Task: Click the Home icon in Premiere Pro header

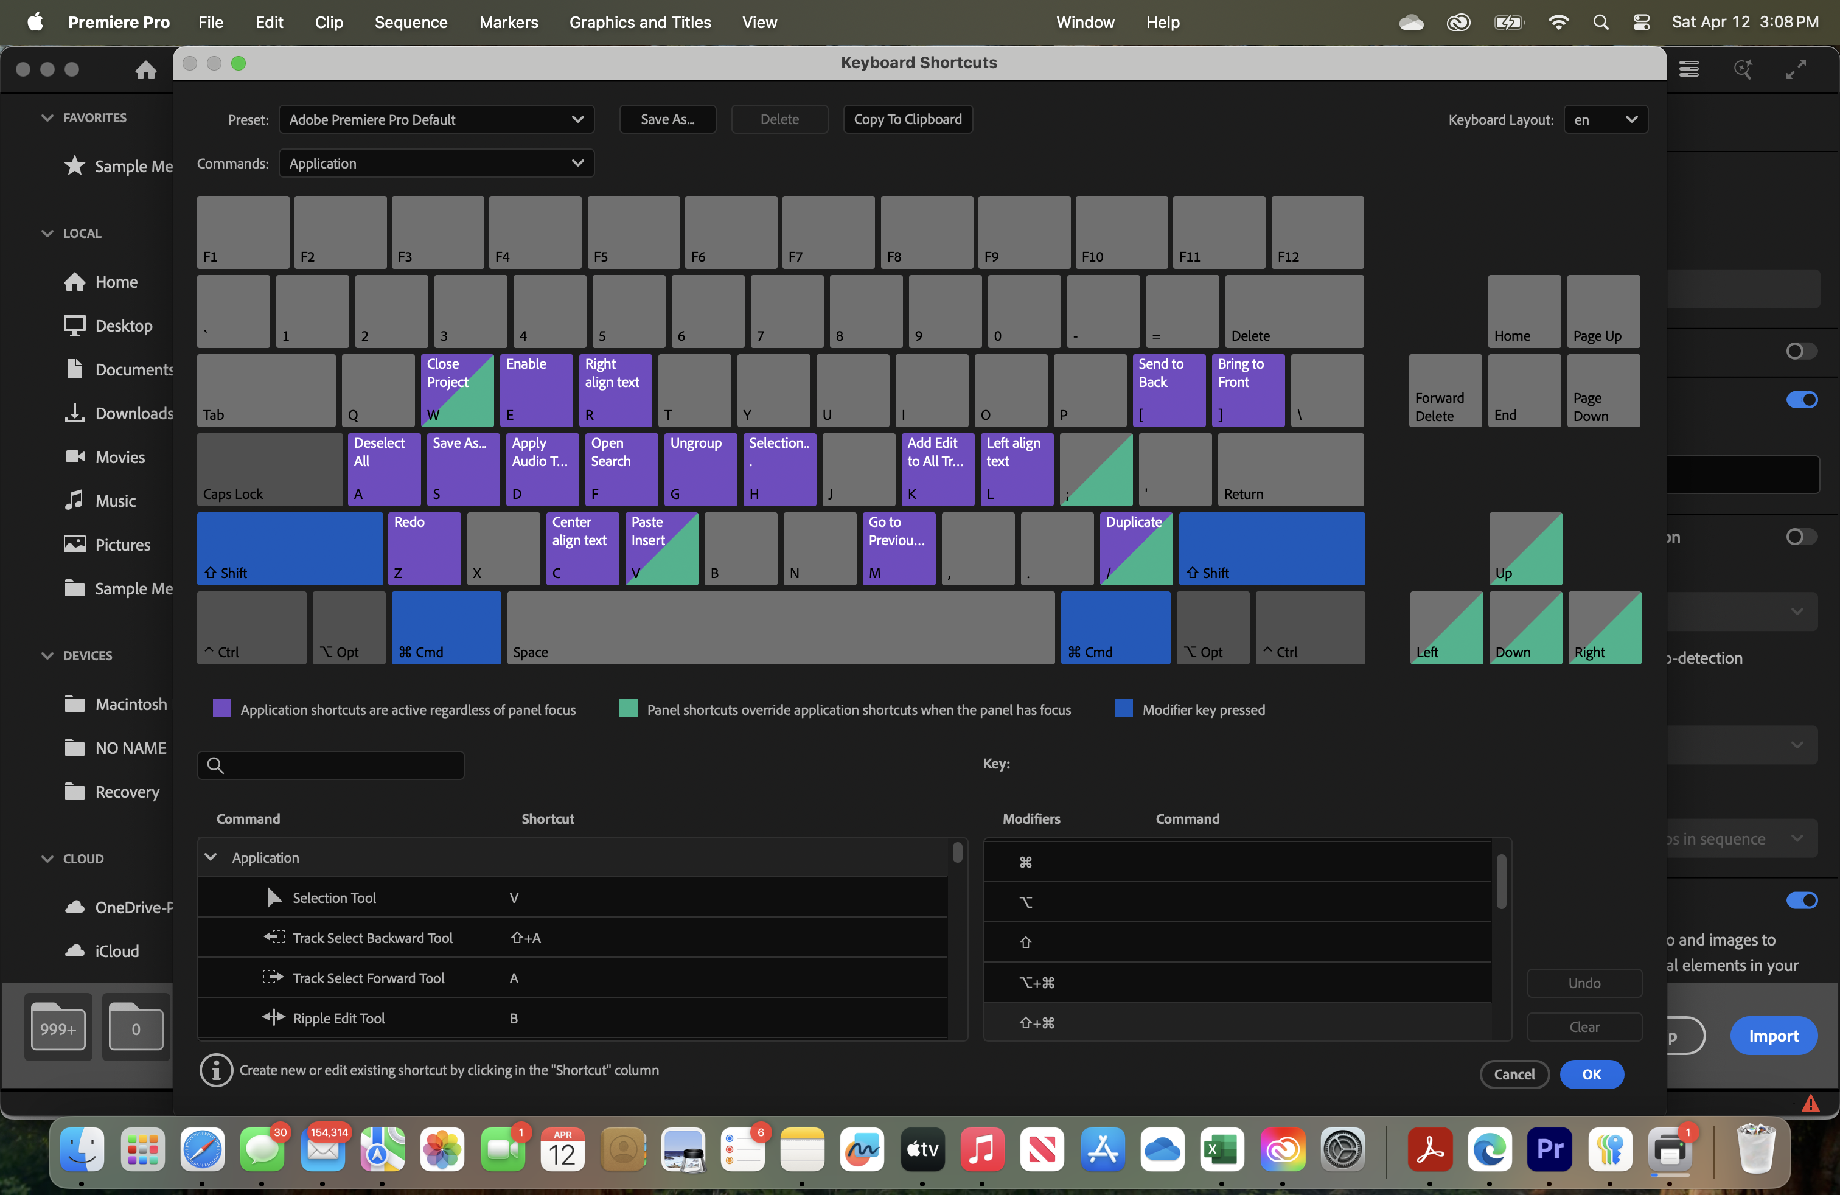Action: point(145,71)
